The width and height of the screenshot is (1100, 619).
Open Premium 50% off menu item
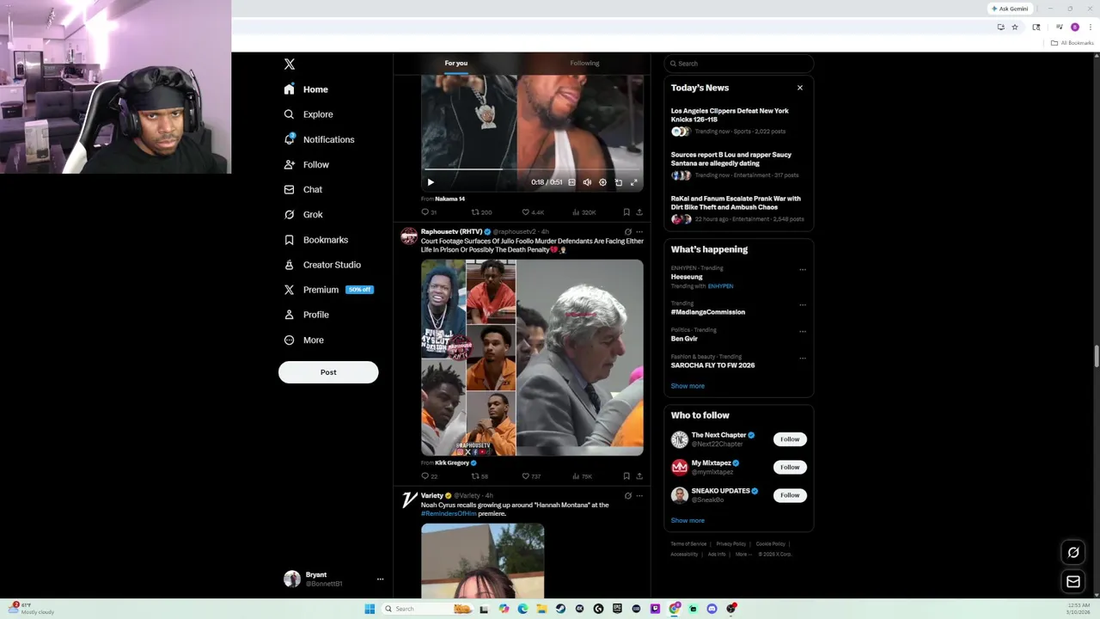[x=328, y=290]
